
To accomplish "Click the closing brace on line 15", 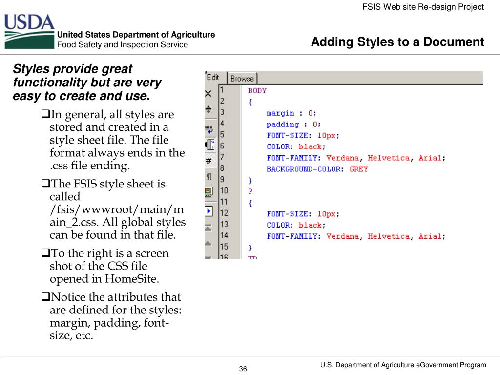I will pyautogui.click(x=250, y=248).
